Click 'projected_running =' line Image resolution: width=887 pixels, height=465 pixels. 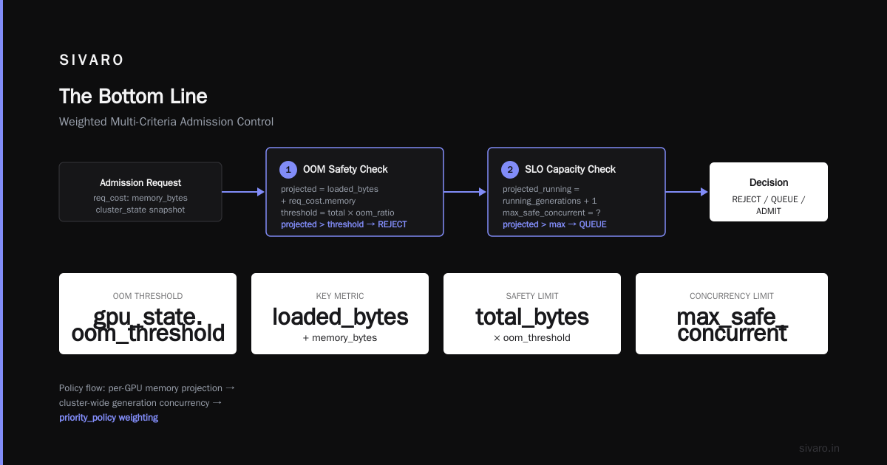tap(541, 189)
